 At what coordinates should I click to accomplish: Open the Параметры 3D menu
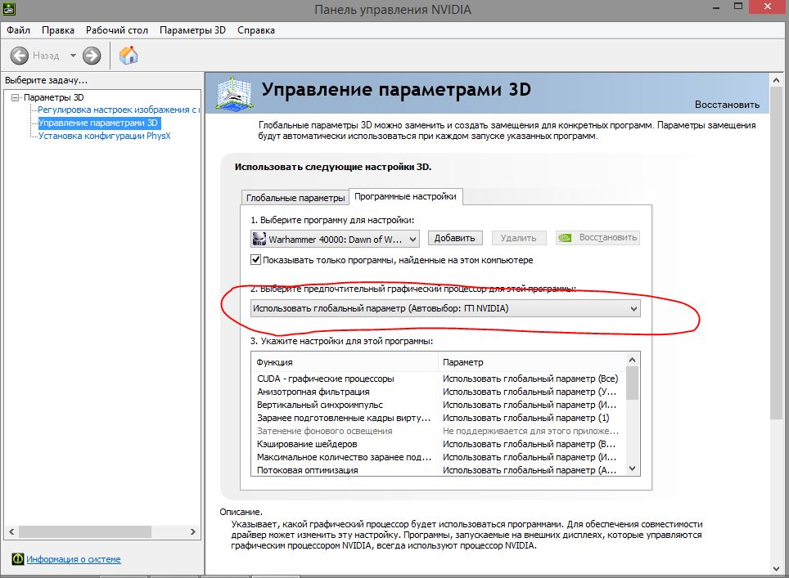(192, 30)
